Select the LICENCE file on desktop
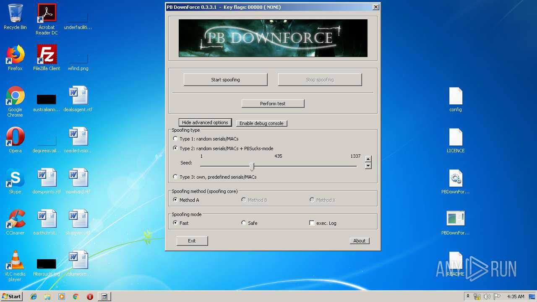Screen dimensions: 537x302 [x=456, y=140]
